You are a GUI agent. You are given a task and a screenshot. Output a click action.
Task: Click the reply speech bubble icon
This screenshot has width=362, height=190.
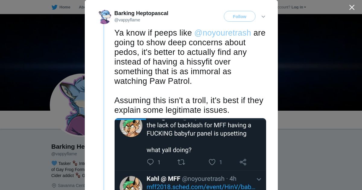[150, 162]
